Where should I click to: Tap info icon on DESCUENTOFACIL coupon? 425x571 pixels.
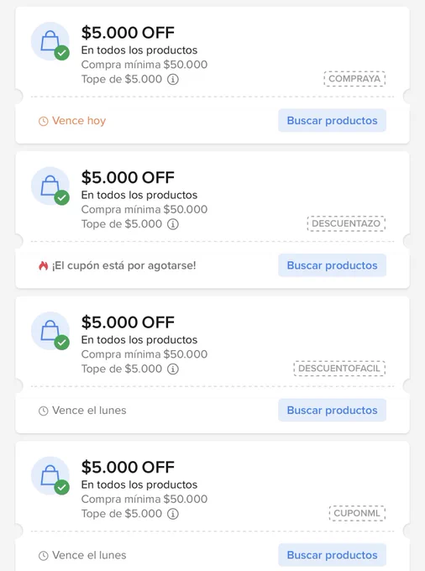click(x=173, y=369)
